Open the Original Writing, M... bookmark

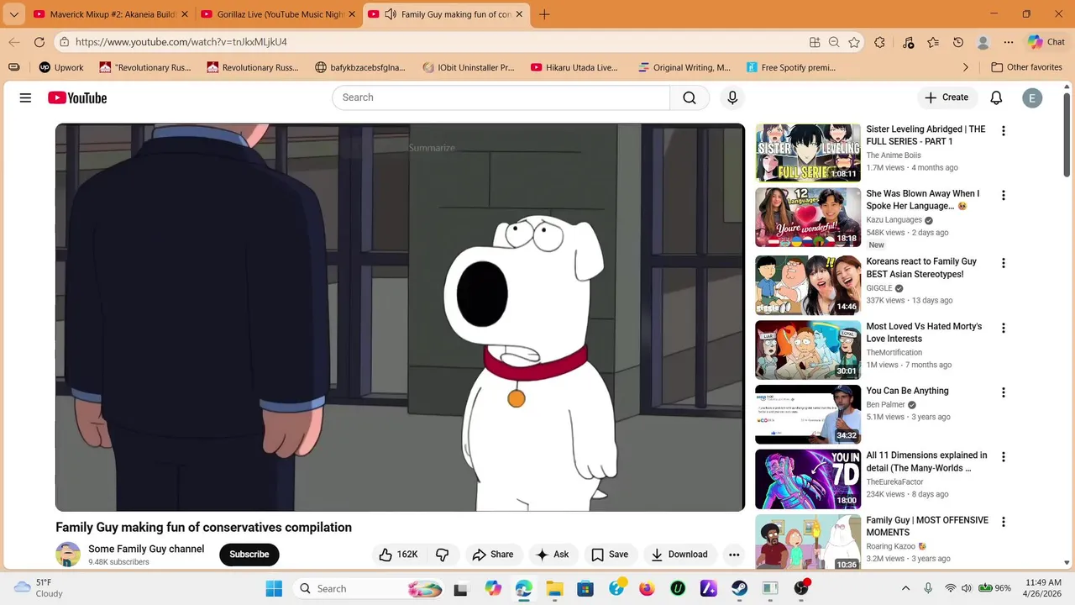(x=684, y=67)
